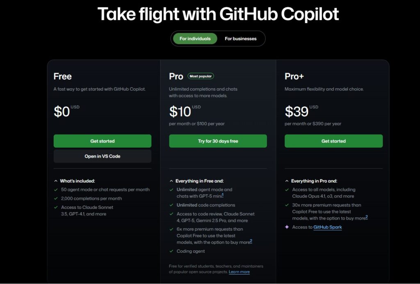Click the checkmark beside Access to all models
This screenshot has height=284, width=420.
pos(287,190)
